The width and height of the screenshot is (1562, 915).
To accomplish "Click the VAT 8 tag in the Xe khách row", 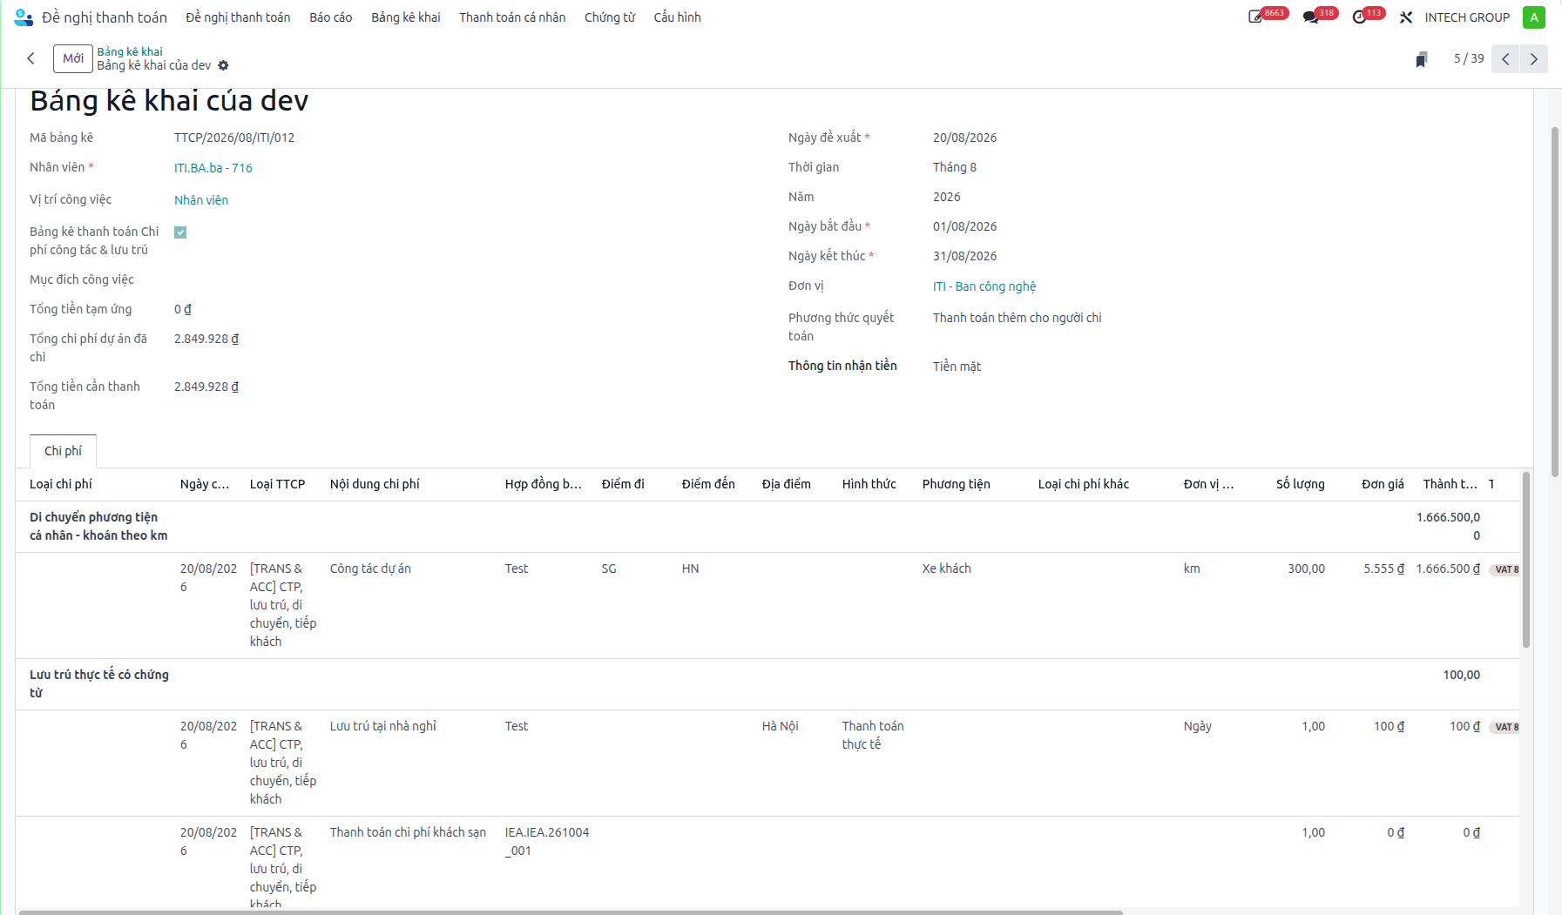I will pos(1505,569).
